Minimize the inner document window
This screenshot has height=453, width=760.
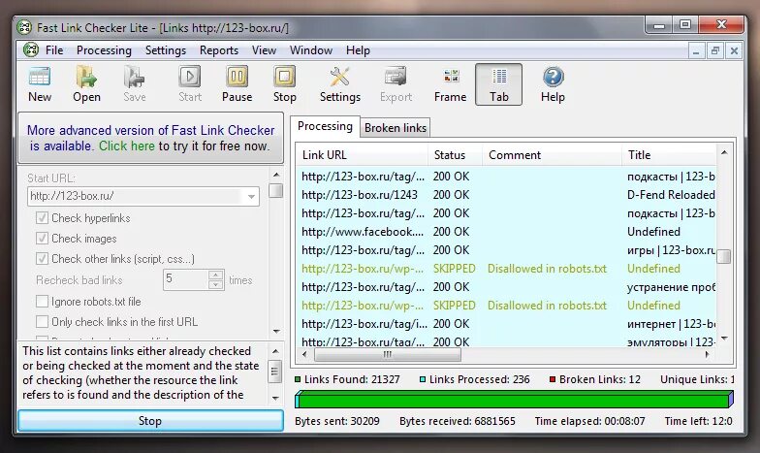[696, 50]
